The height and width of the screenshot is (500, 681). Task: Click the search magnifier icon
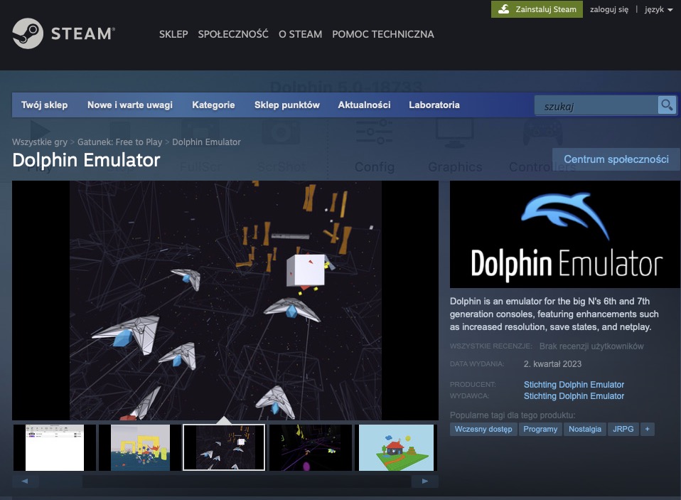667,105
